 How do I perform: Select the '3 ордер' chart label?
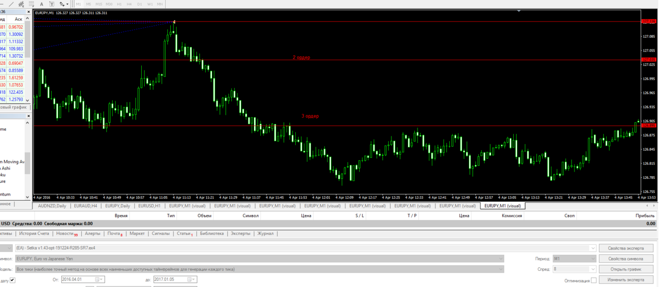point(310,116)
